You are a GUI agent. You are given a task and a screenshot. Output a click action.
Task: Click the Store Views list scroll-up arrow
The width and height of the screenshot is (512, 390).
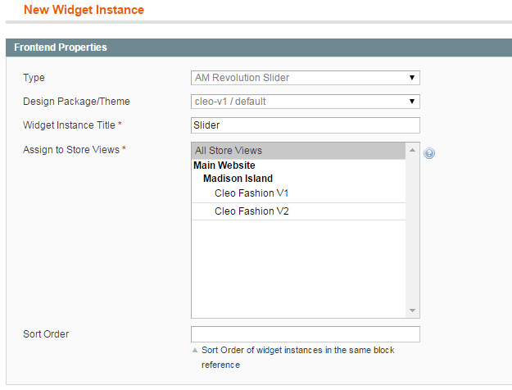point(413,151)
